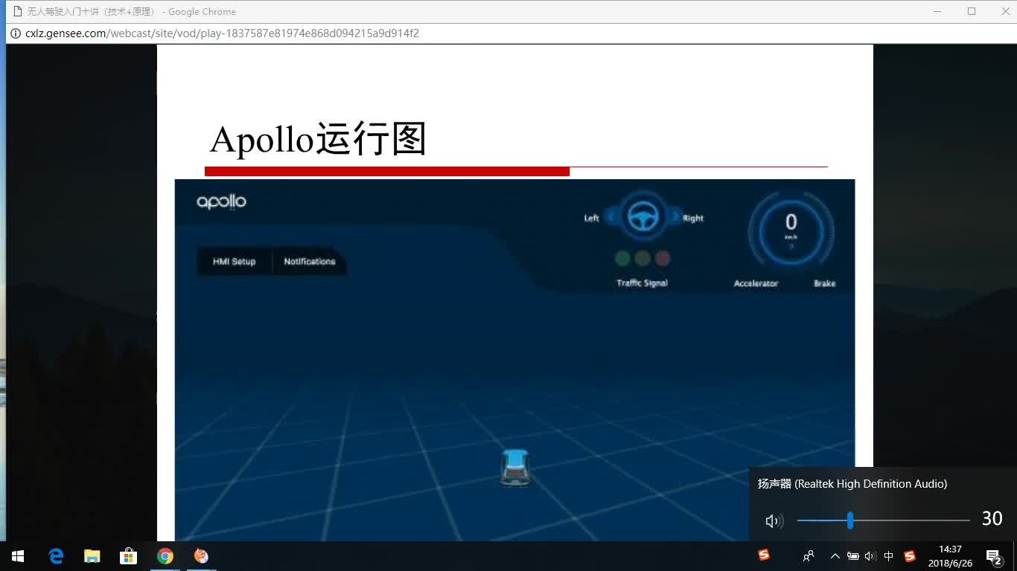Click the Apollo logo

[221, 201]
